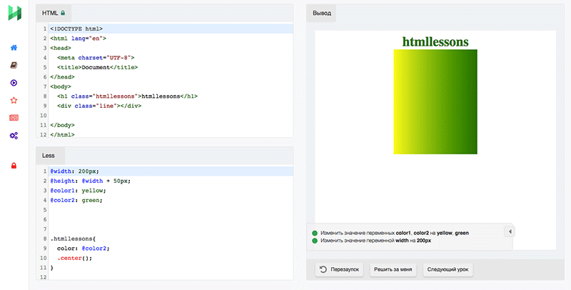This screenshot has height=290, width=571.
Task: Select the Less editor tab
Action: 49,155
